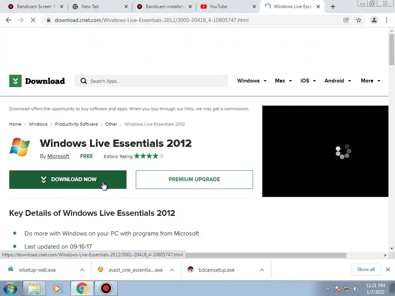Viewport: 395px width, 296px height.
Task: Click the vertical scrollbar down arrow
Action: pyautogui.click(x=392, y=249)
